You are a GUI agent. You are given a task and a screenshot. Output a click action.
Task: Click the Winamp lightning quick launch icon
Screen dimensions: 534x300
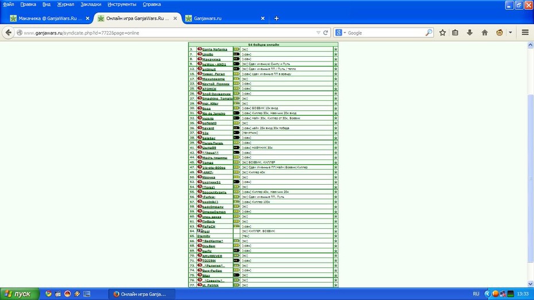pos(78,294)
